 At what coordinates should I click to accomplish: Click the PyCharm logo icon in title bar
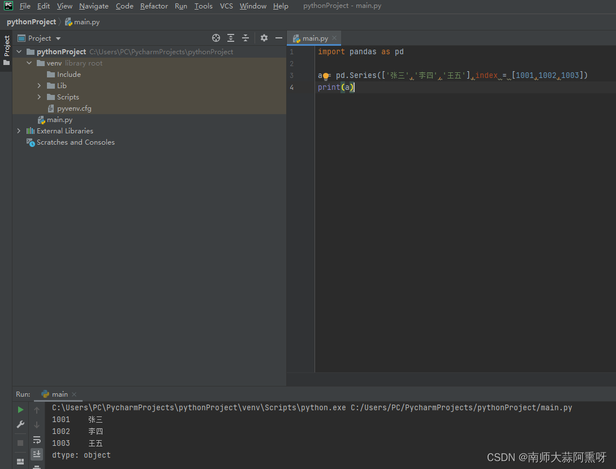pyautogui.click(x=8, y=6)
